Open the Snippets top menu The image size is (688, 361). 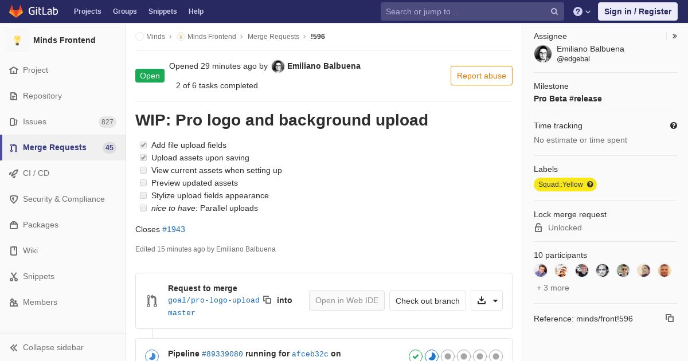[162, 11]
